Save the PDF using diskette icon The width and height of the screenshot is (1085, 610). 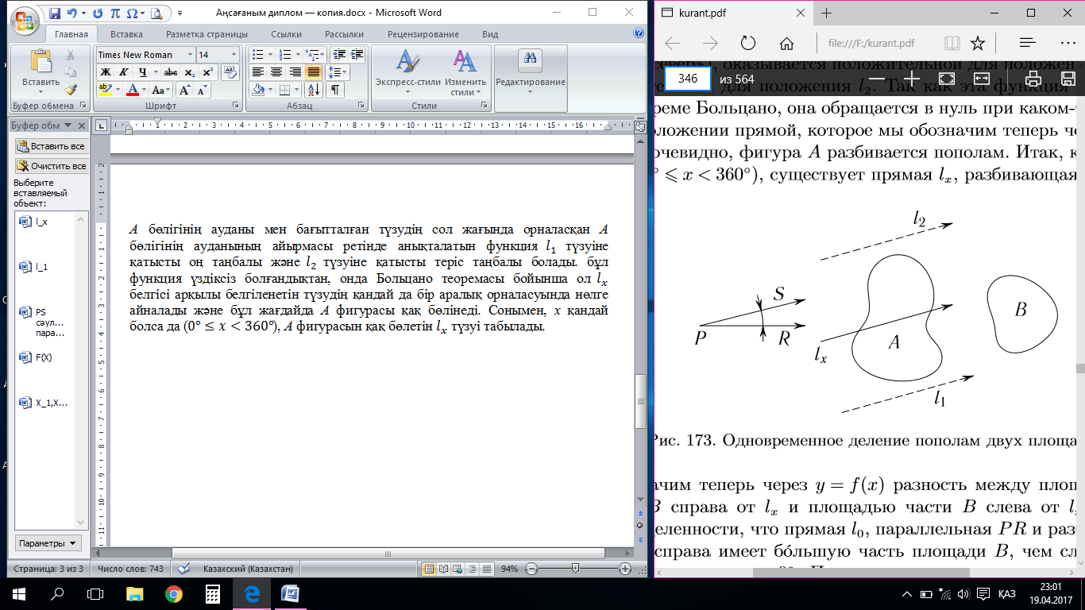1068,79
